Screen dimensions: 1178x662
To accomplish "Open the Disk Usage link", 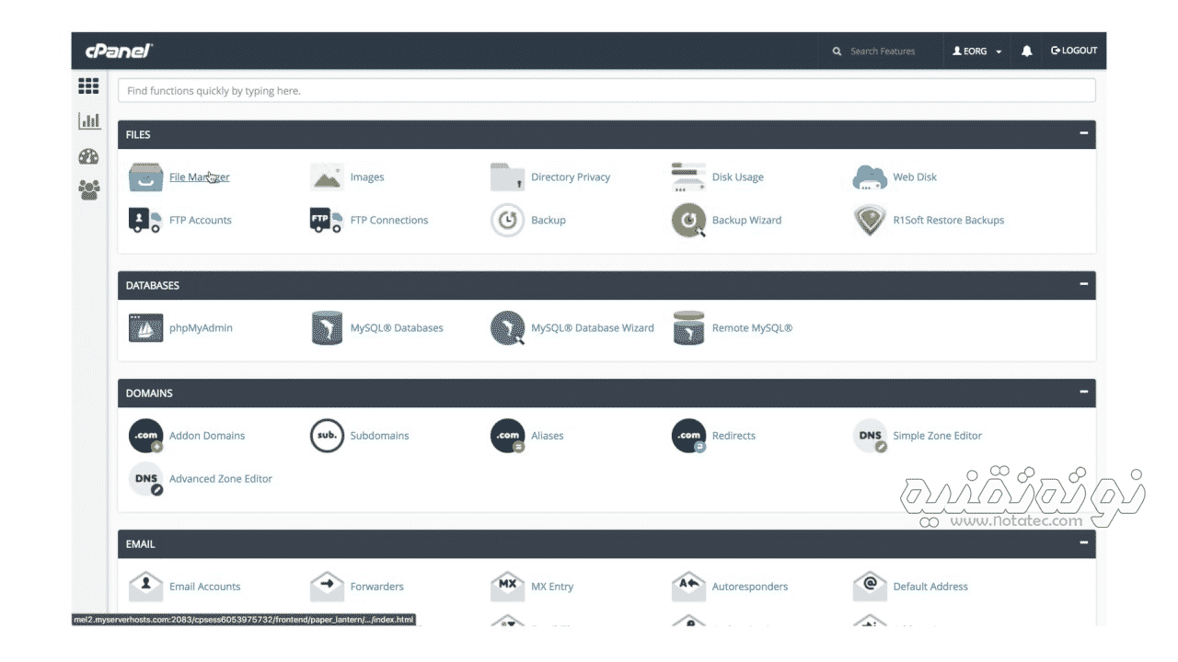I will 738,177.
